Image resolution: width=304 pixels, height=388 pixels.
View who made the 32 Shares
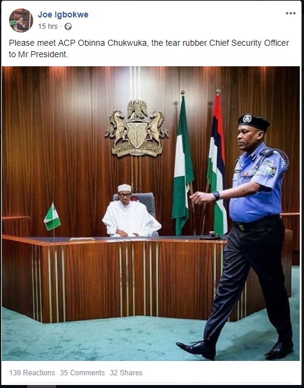(x=126, y=373)
